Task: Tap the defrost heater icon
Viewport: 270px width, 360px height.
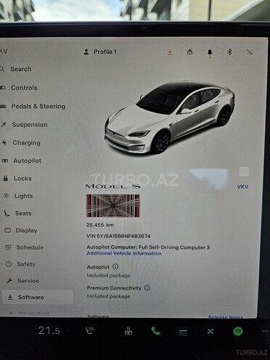Action: click(x=128, y=331)
